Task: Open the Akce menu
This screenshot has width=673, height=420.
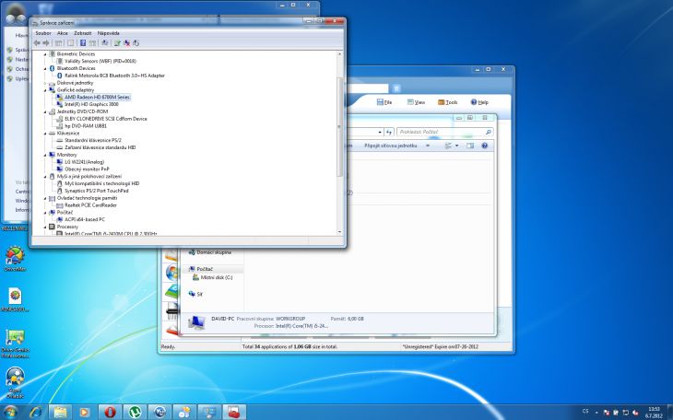Action: [63, 33]
